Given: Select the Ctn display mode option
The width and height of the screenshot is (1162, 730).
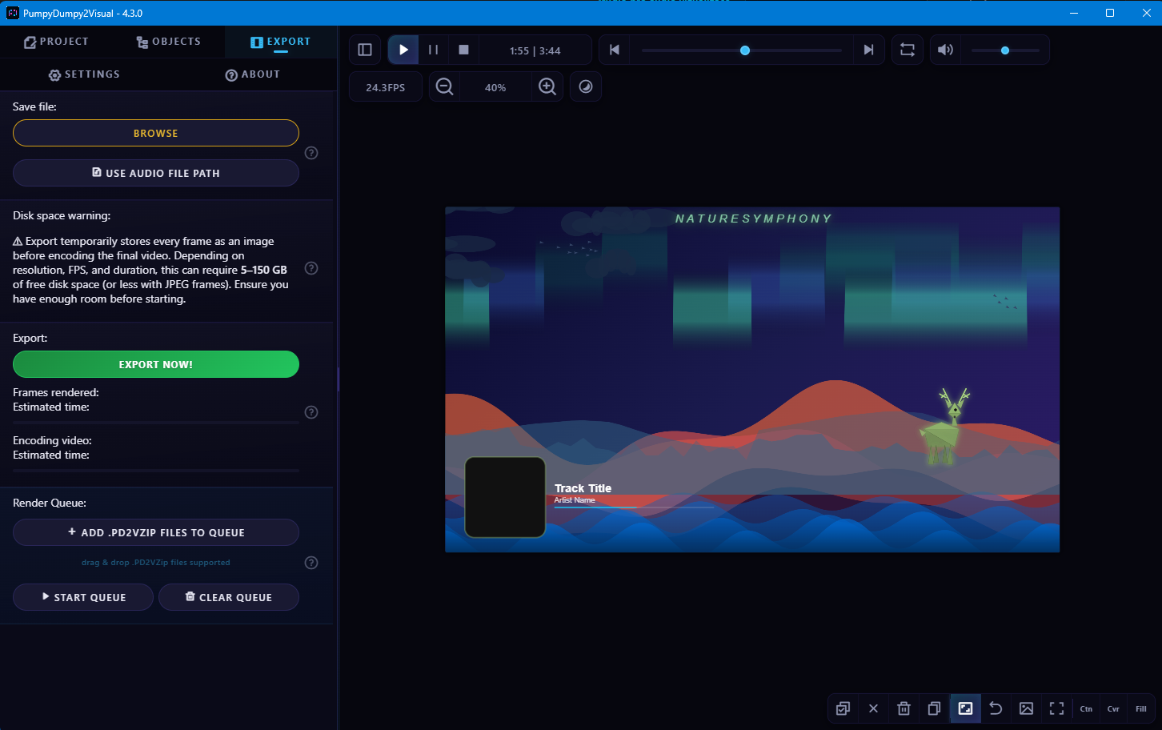Looking at the screenshot, I should [x=1086, y=708].
